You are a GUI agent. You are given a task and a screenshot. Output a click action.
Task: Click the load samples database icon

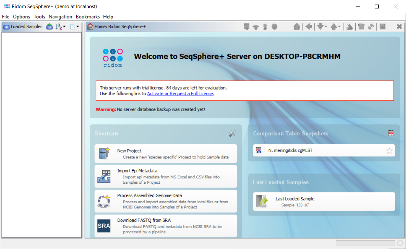click(49, 27)
